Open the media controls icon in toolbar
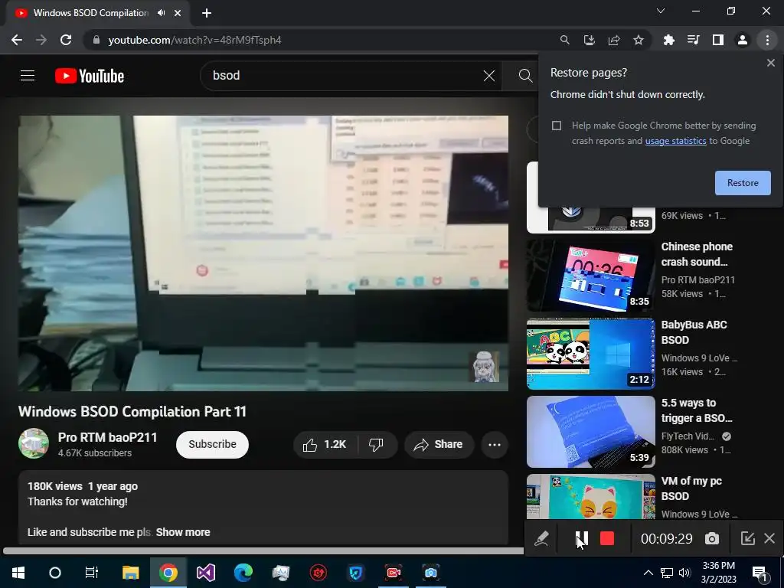 coord(693,40)
